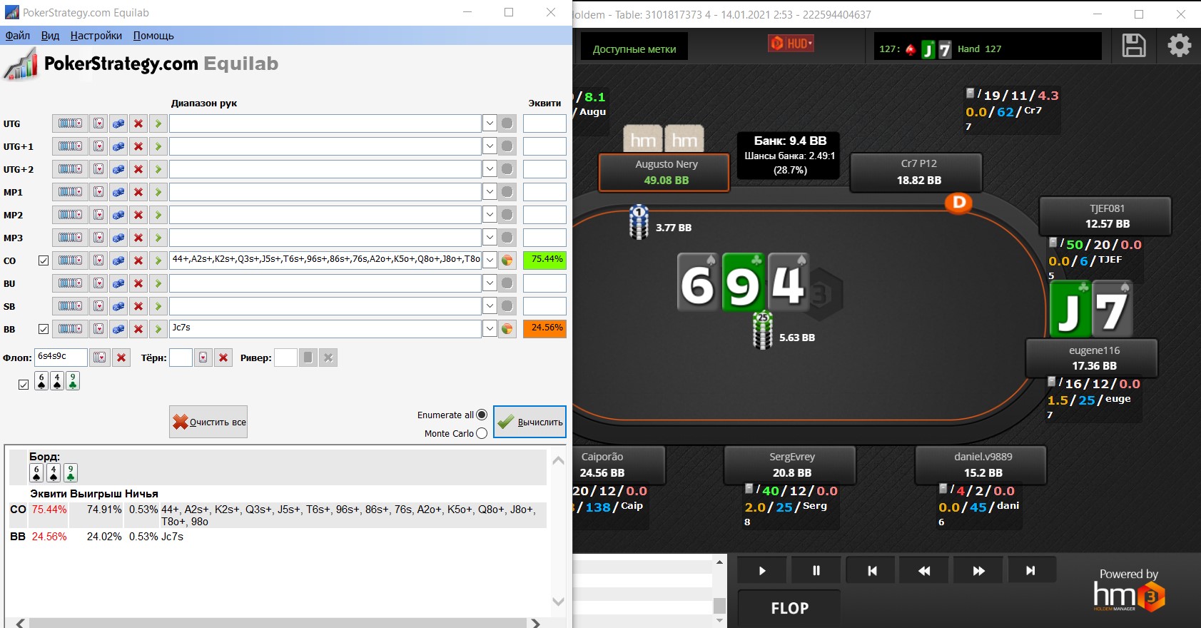Open Настройки menu

[96, 36]
